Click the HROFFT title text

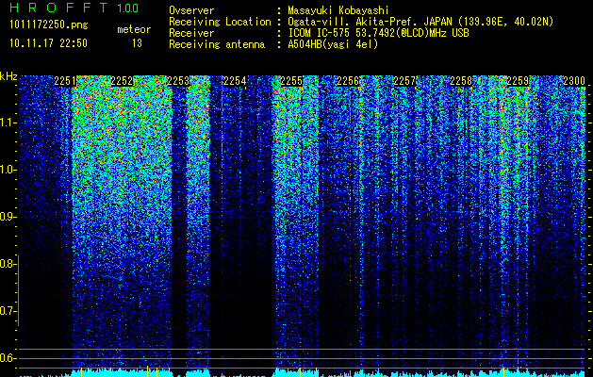tap(58, 8)
